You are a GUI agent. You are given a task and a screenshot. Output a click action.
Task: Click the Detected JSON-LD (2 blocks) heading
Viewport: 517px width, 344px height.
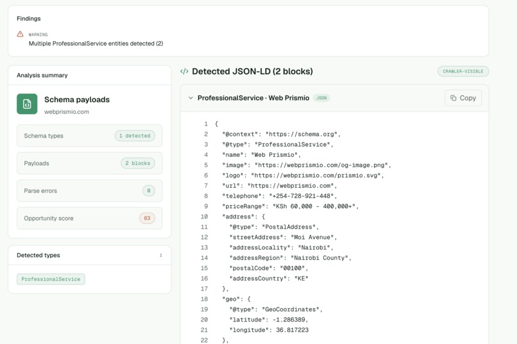pyautogui.click(x=252, y=72)
